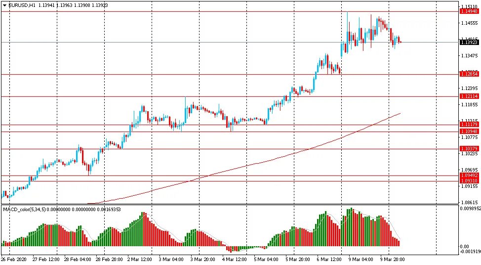Select the red 1.09492 level price tag
The width and height of the screenshot is (481, 265).
[x=469, y=176]
